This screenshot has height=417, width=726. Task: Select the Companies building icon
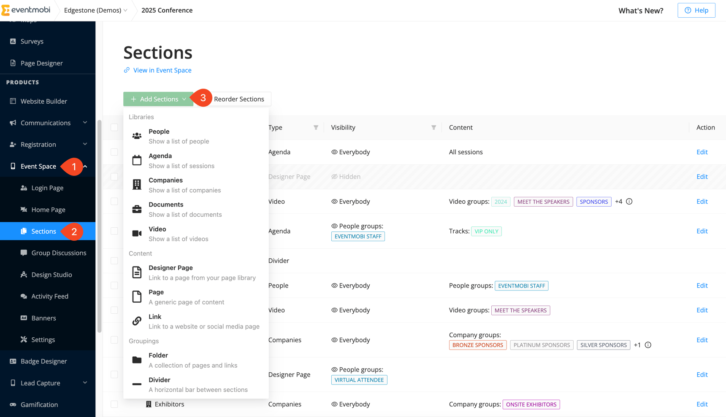tap(136, 184)
